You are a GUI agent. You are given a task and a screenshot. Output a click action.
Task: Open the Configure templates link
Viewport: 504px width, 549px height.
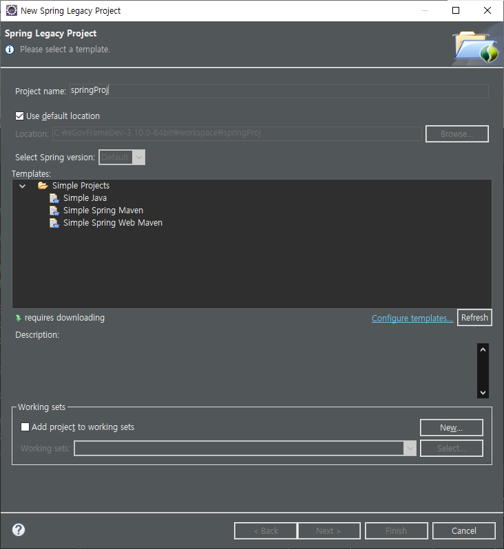click(x=412, y=319)
